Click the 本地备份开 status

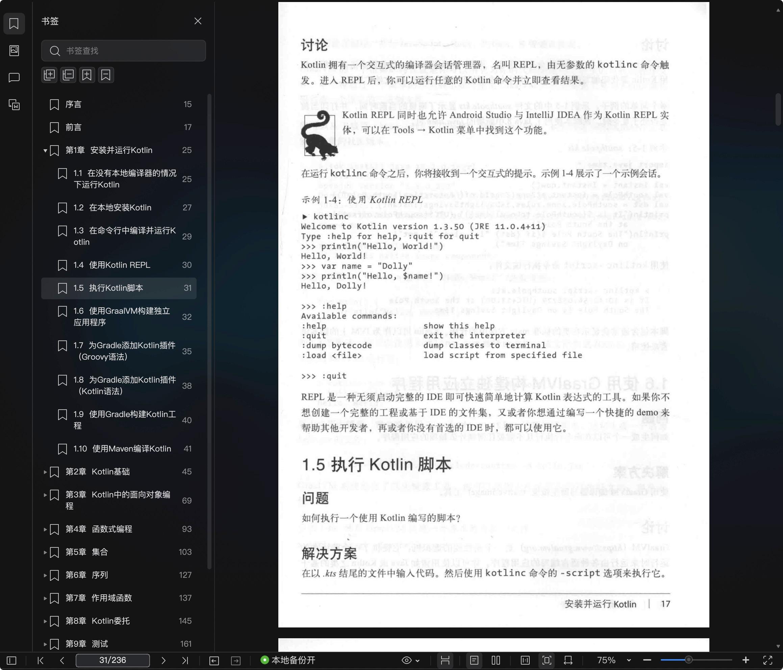[x=288, y=660]
